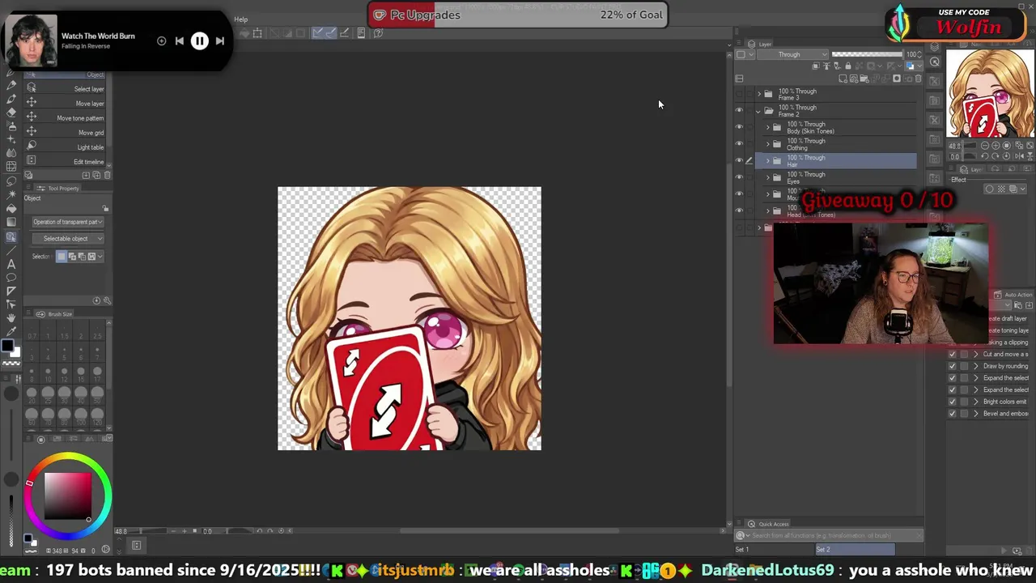Image resolution: width=1036 pixels, height=583 pixels.
Task: Zoom in in Navigator panel
Action: pyautogui.click(x=996, y=145)
